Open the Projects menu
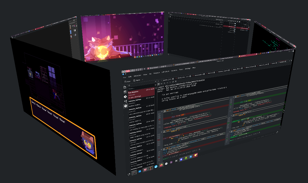This screenshot has width=308, height=183. pos(156,73)
